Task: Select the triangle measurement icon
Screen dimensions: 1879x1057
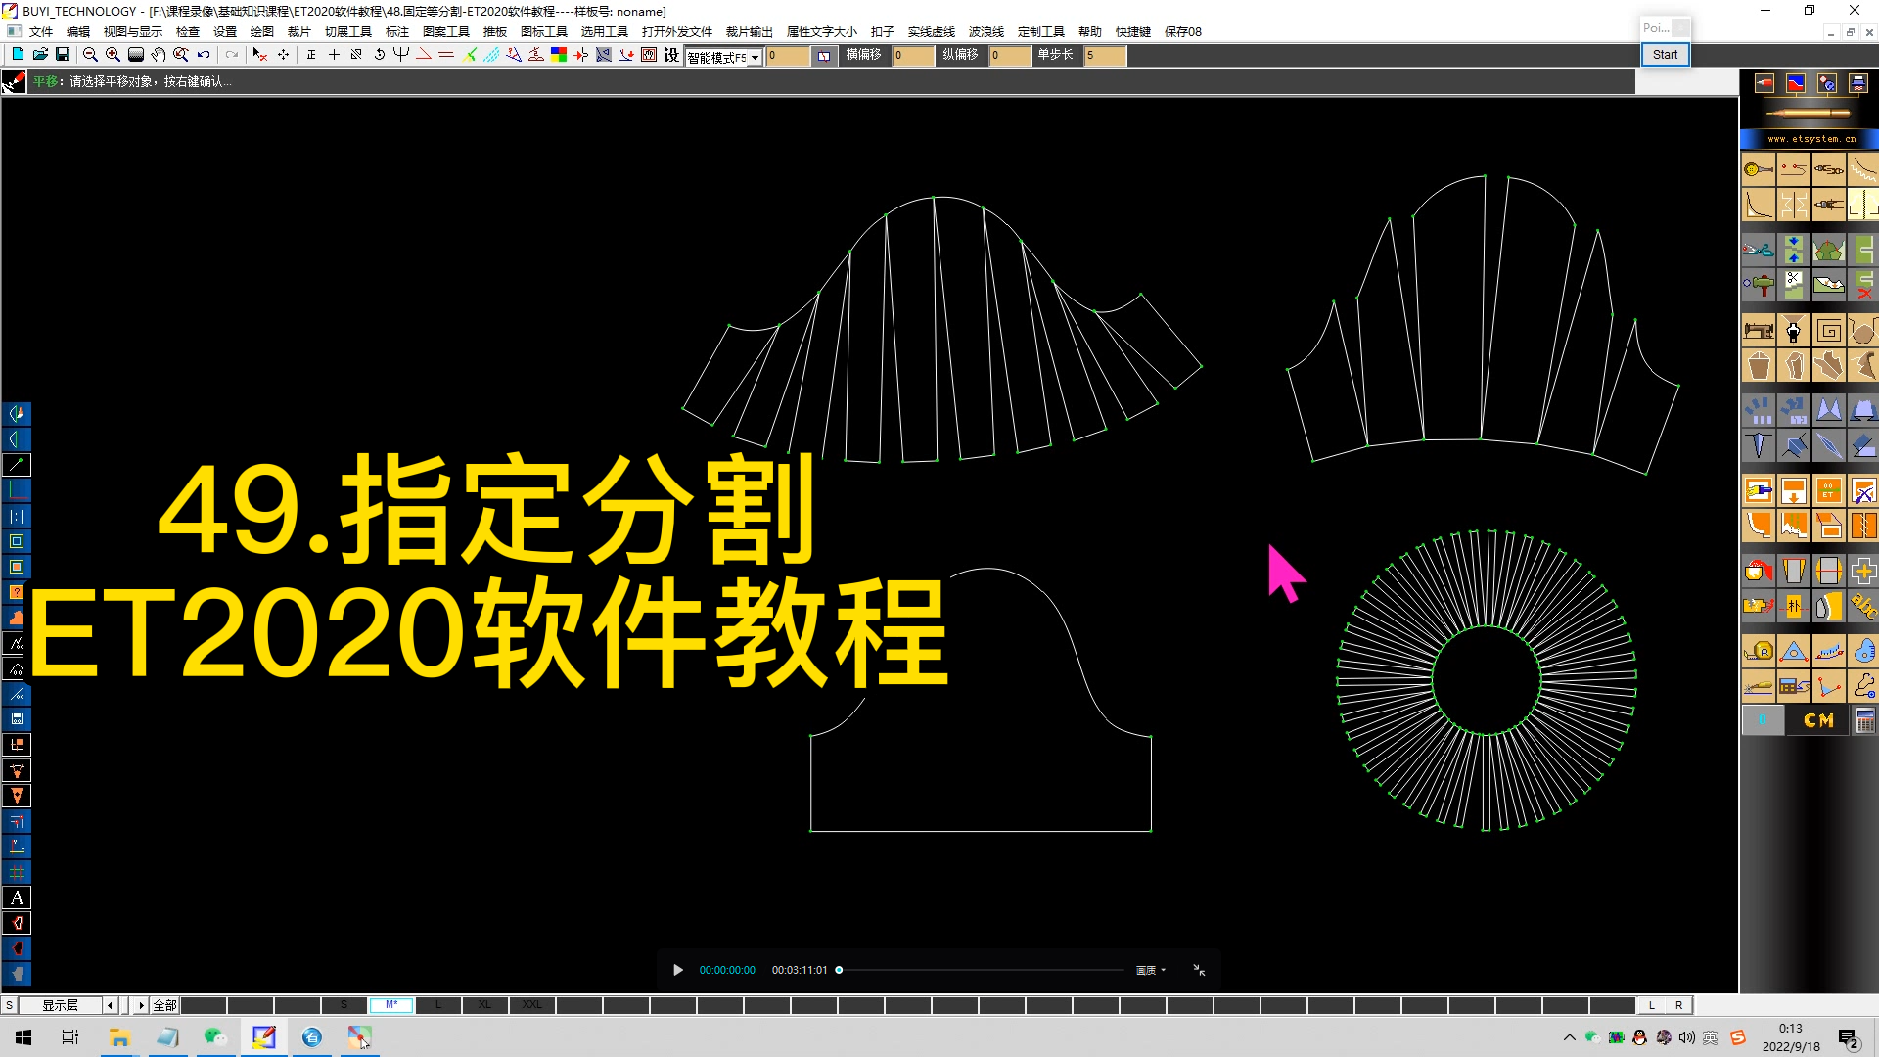Action: 1794,651
